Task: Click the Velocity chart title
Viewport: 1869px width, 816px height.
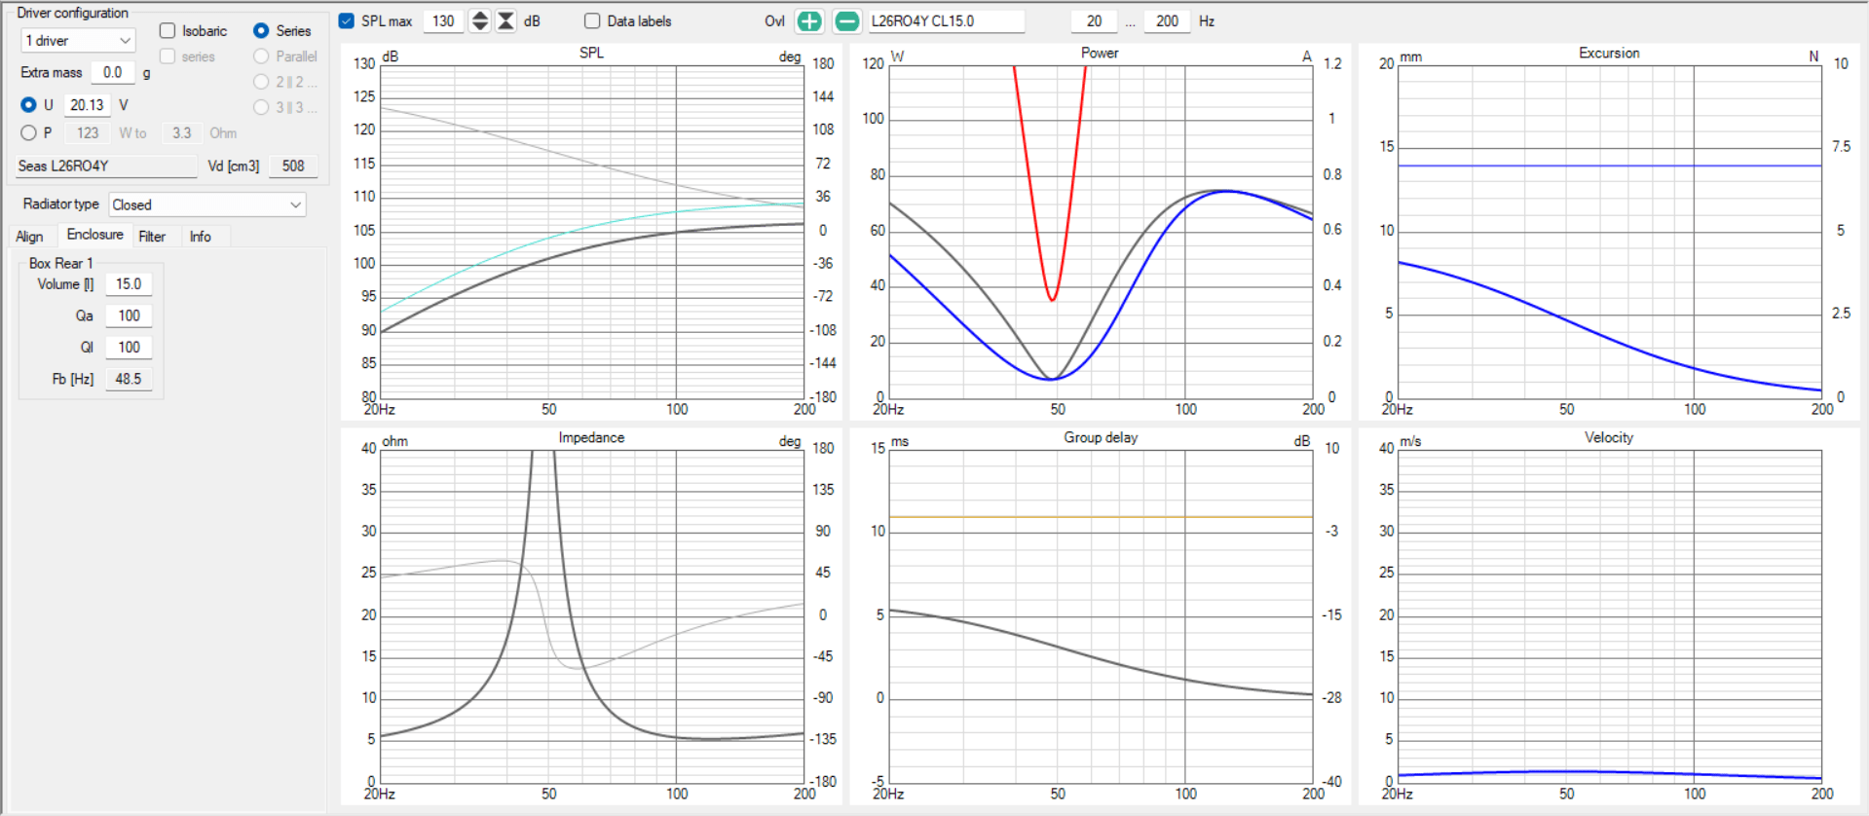Action: coord(1609,437)
